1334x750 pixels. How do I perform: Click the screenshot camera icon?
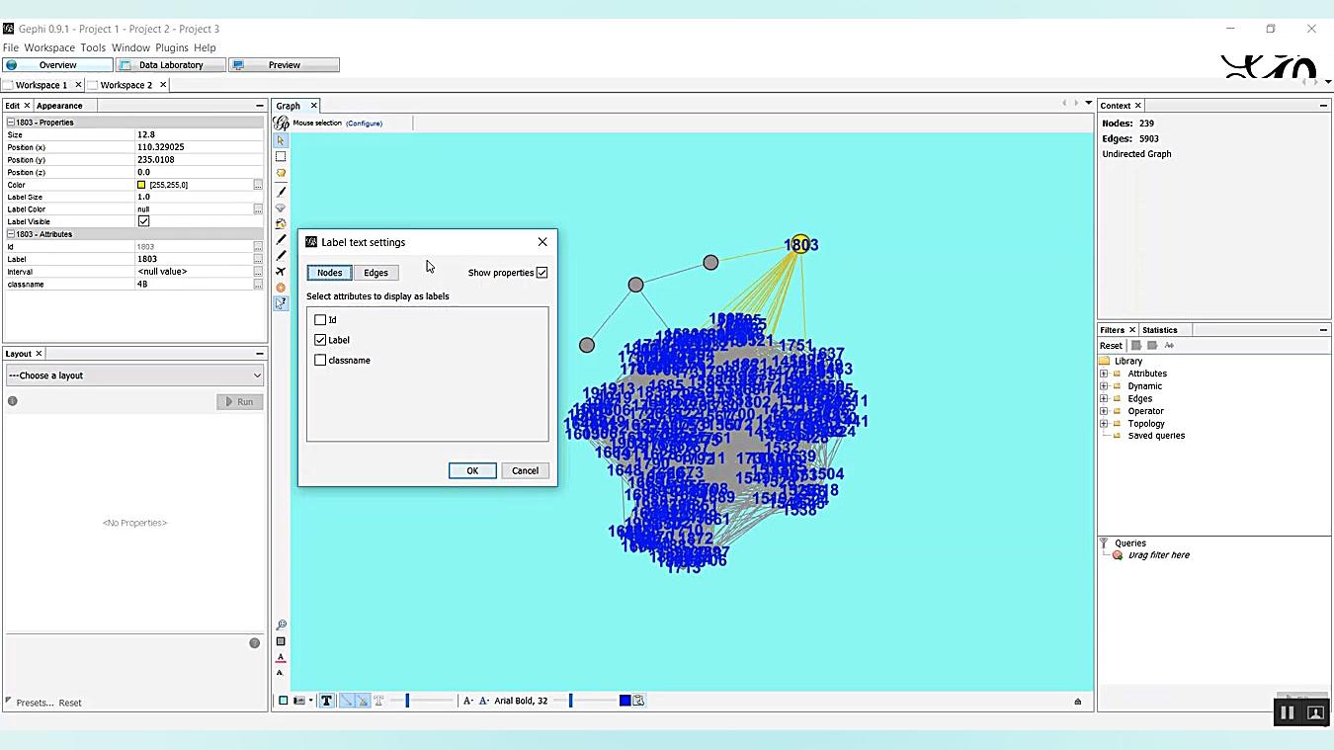point(299,701)
